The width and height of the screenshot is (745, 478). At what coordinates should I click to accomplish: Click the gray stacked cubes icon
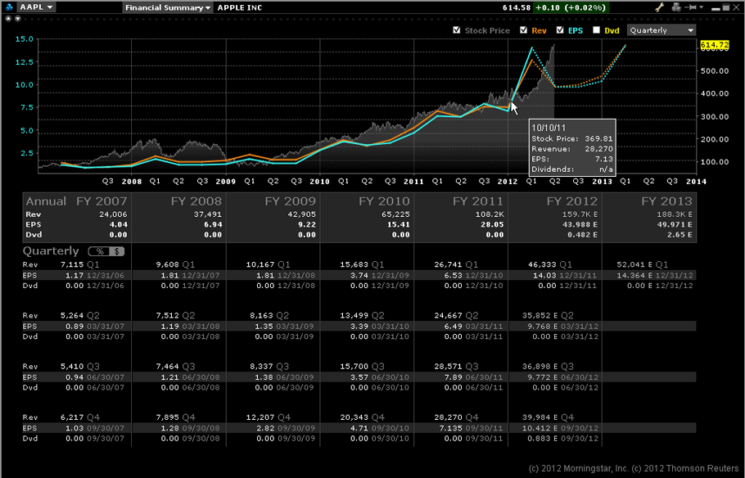(x=676, y=7)
